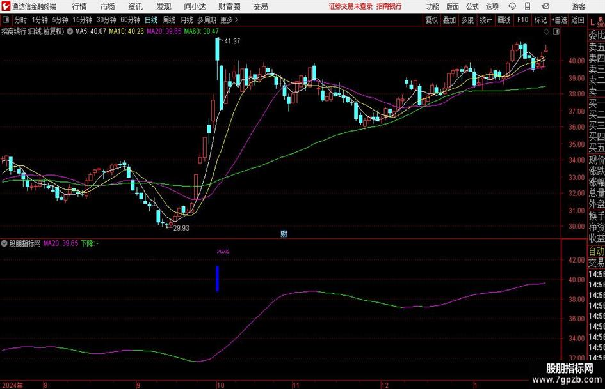The image size is (605, 389).
Task: Toggle the right info panel icon
Action: pyautogui.click(x=556, y=32)
